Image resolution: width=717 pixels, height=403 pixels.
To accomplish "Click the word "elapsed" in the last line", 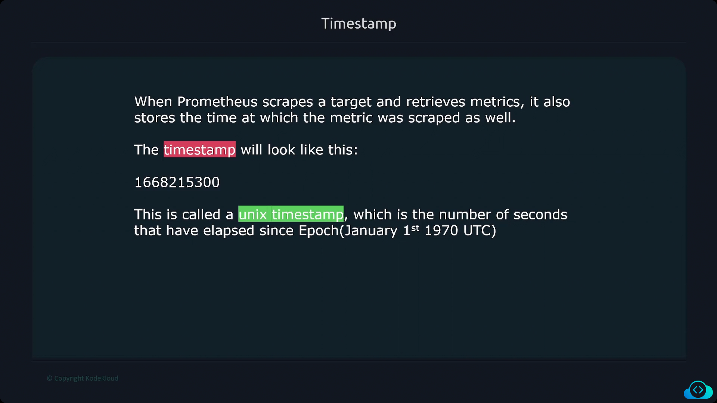I will 229,231.
